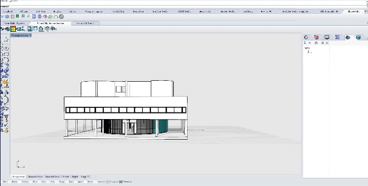This screenshot has height=186, width=368.
Task: Switch to the Page 1 layout tab
Action: (85, 177)
